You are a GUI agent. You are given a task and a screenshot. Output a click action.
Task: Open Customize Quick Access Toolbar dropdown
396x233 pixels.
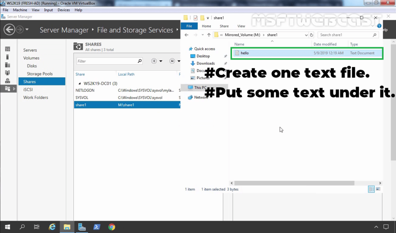click(208, 18)
